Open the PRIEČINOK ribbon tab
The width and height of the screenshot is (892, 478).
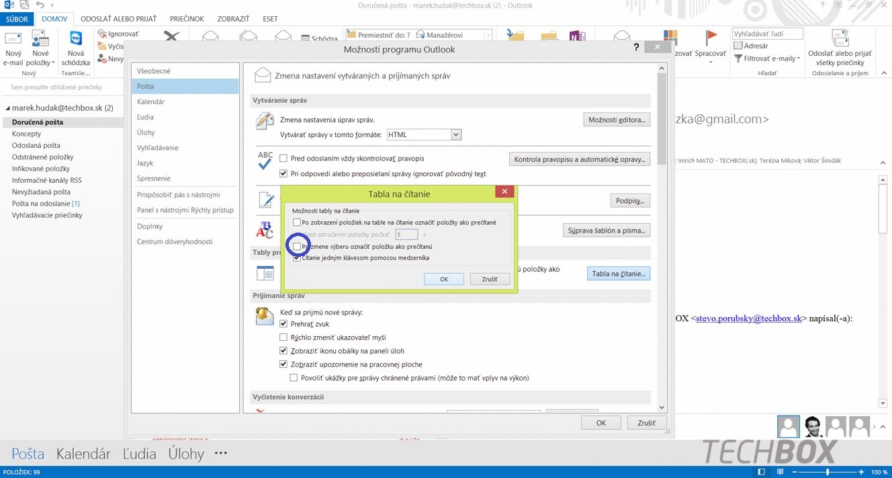(187, 19)
